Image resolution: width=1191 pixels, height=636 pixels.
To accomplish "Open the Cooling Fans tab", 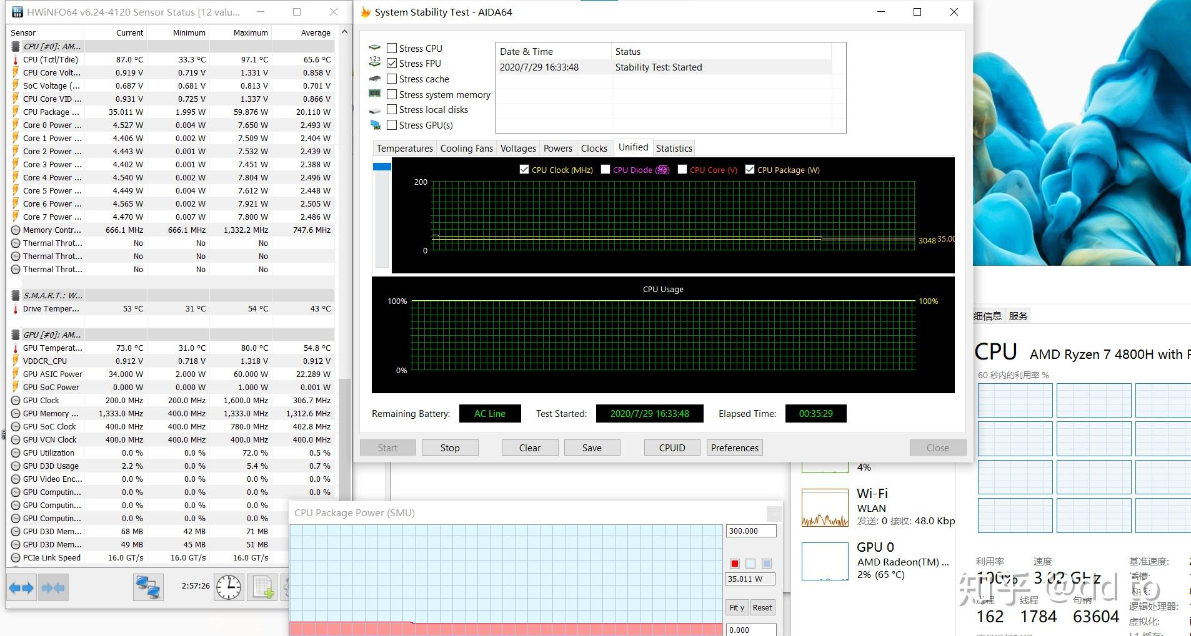I will coord(466,148).
